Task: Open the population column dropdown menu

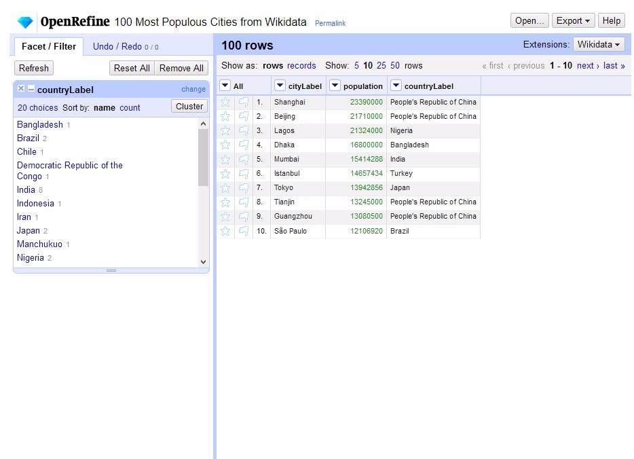Action: [x=335, y=86]
